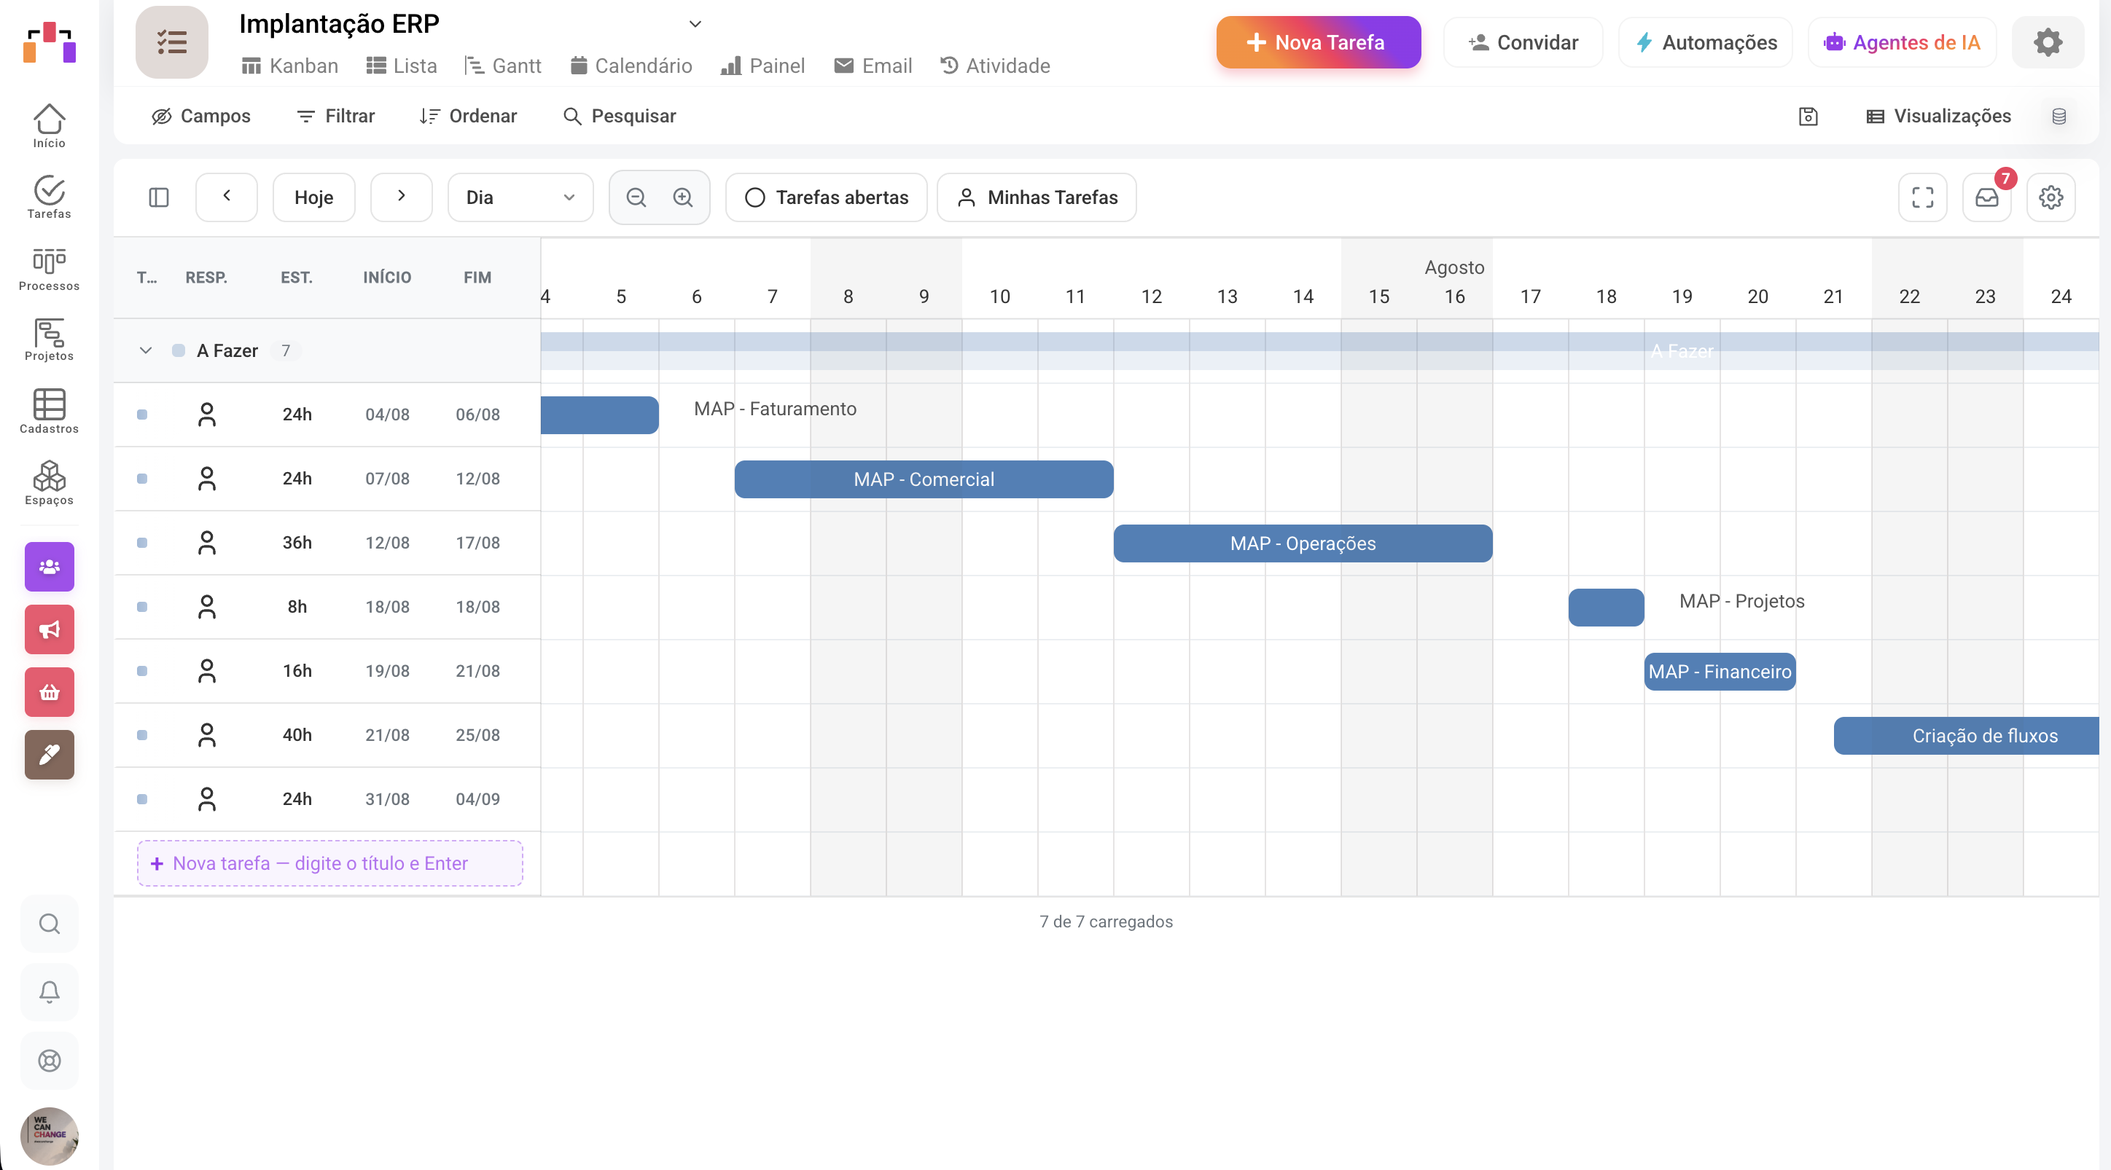Open the Visualizações menu
This screenshot has width=2111, height=1170.
point(1938,117)
